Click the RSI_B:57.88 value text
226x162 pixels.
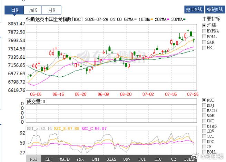tap(67, 128)
